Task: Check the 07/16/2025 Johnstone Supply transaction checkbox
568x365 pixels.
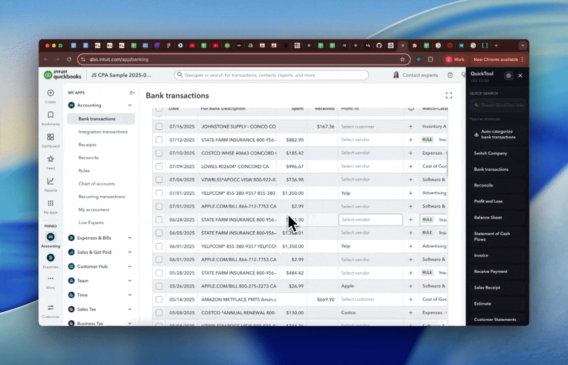Action: point(159,126)
